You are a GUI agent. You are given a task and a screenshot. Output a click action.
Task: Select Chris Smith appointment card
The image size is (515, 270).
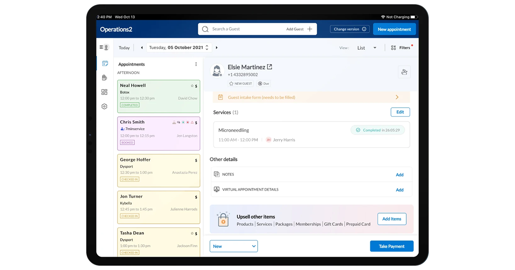click(x=159, y=133)
